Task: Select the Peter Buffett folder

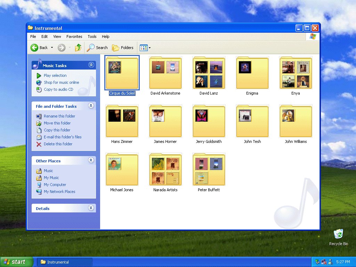Action: (209, 172)
